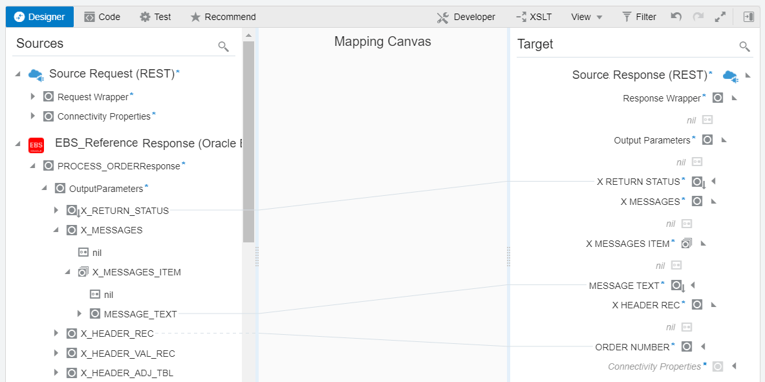
Task: Open the Recommend tab
Action: pos(222,16)
